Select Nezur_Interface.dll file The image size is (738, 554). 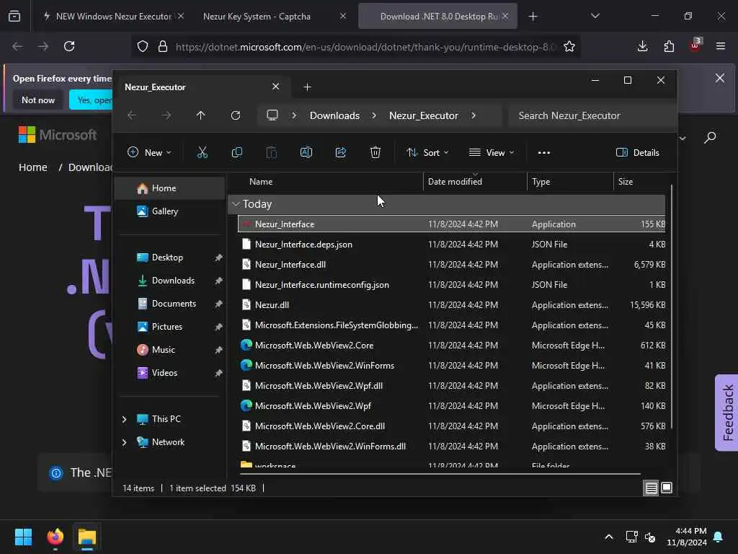[x=452, y=265]
